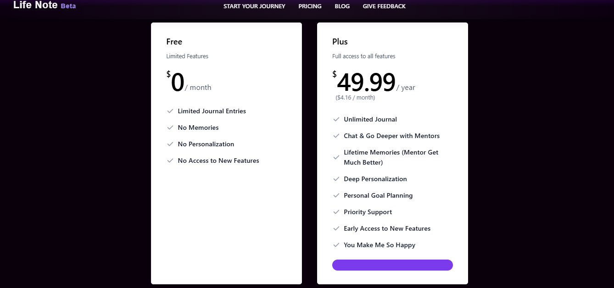This screenshot has height=288, width=614.
Task: Click the Free plan heading
Action: pos(174,42)
